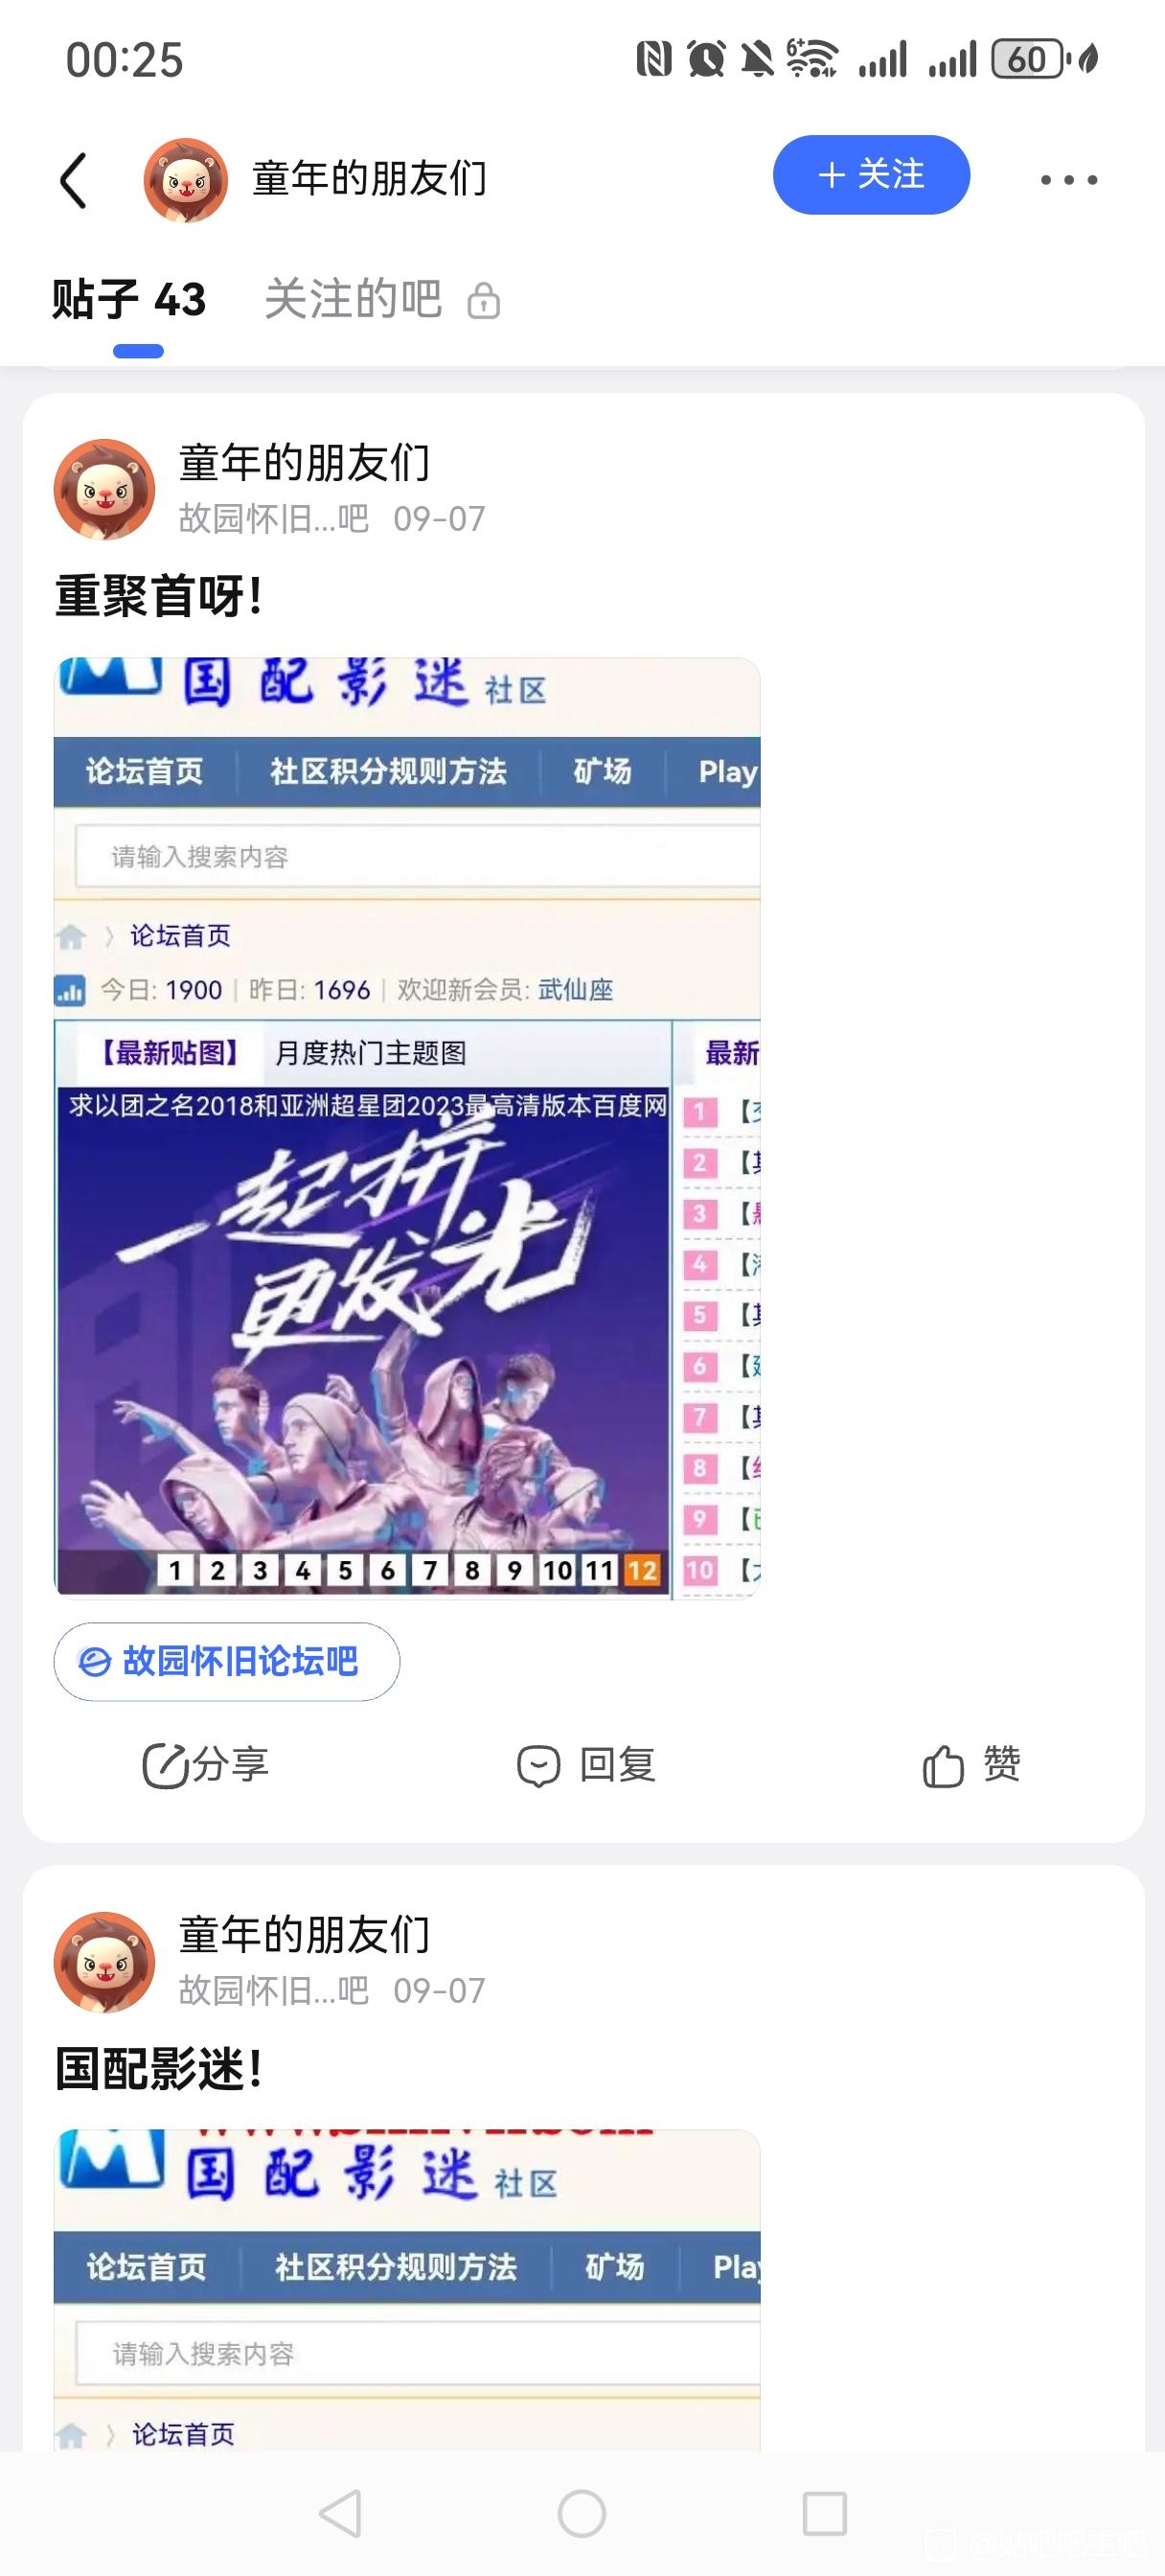Viewport: 1165px width, 2576px height.
Task: Open 故园怀旧论坛吧 forum tag
Action: (x=227, y=1661)
